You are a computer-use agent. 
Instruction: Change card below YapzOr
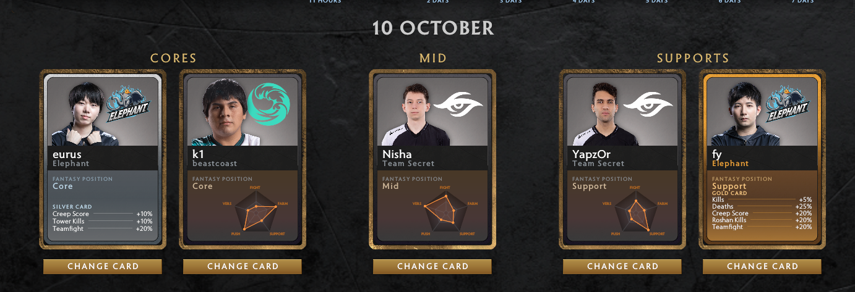(x=622, y=267)
